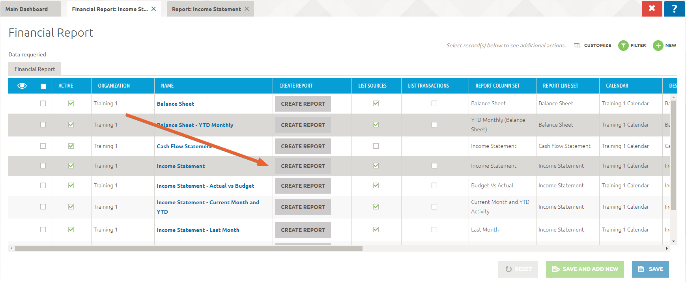The height and width of the screenshot is (282, 686).
Task: Open the green Filter icon
Action: pos(623,45)
